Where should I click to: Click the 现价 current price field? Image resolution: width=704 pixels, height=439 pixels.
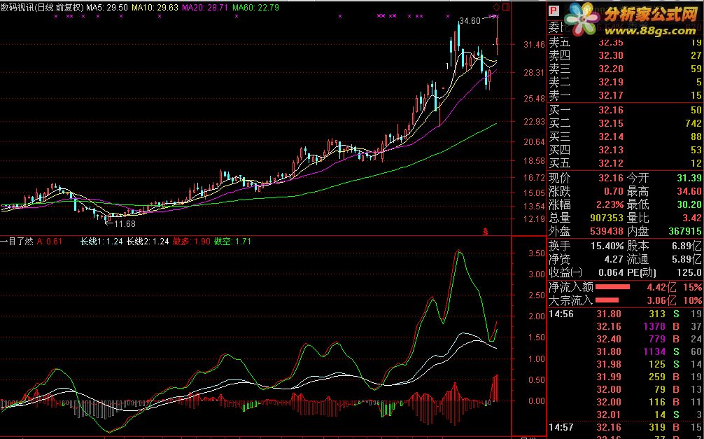pos(586,178)
